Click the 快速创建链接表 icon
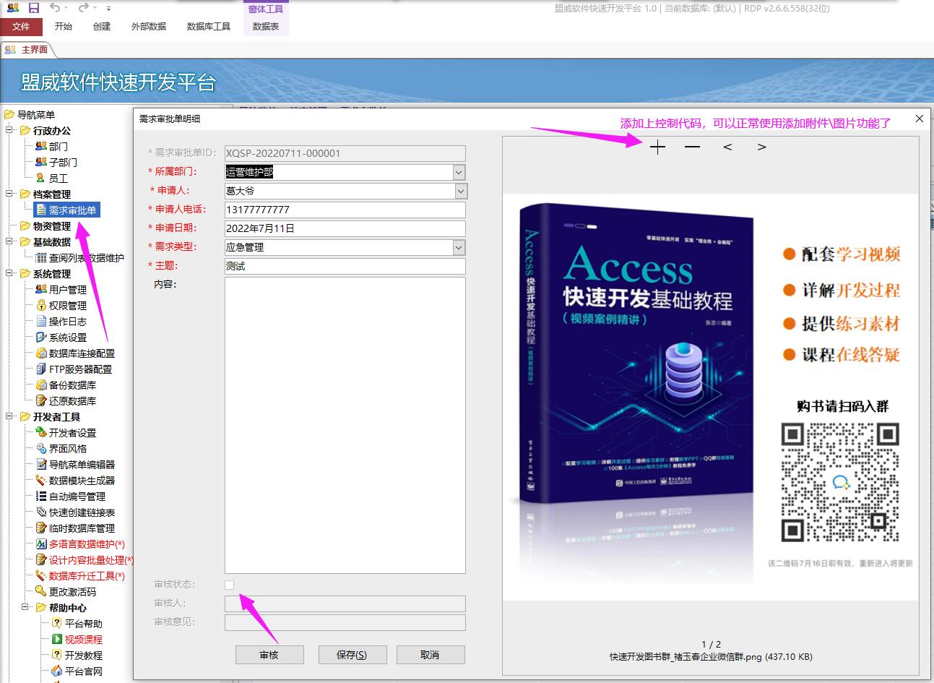 click(x=41, y=512)
